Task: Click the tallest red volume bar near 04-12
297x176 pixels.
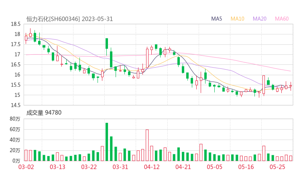Action: tap(147, 145)
